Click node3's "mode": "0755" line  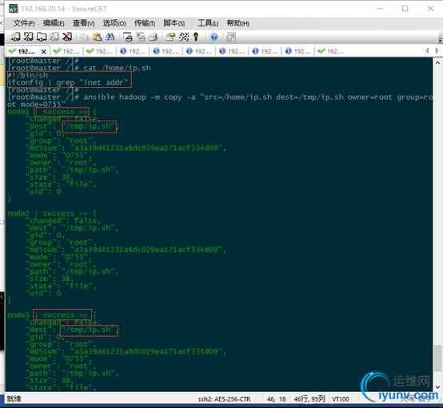coord(58,358)
